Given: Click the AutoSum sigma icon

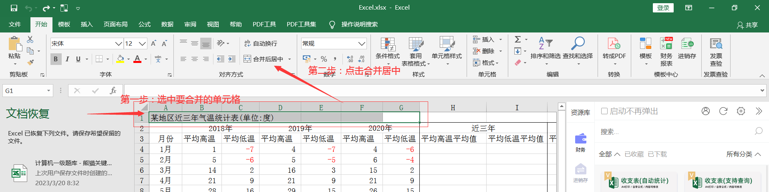Looking at the screenshot, I should [518, 39].
